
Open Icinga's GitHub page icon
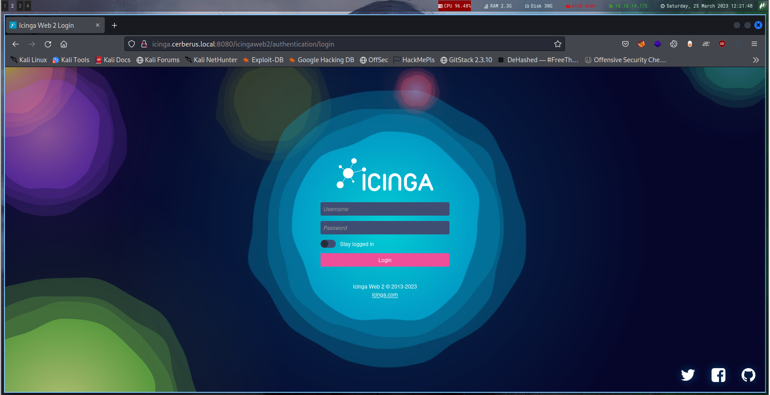click(x=748, y=375)
